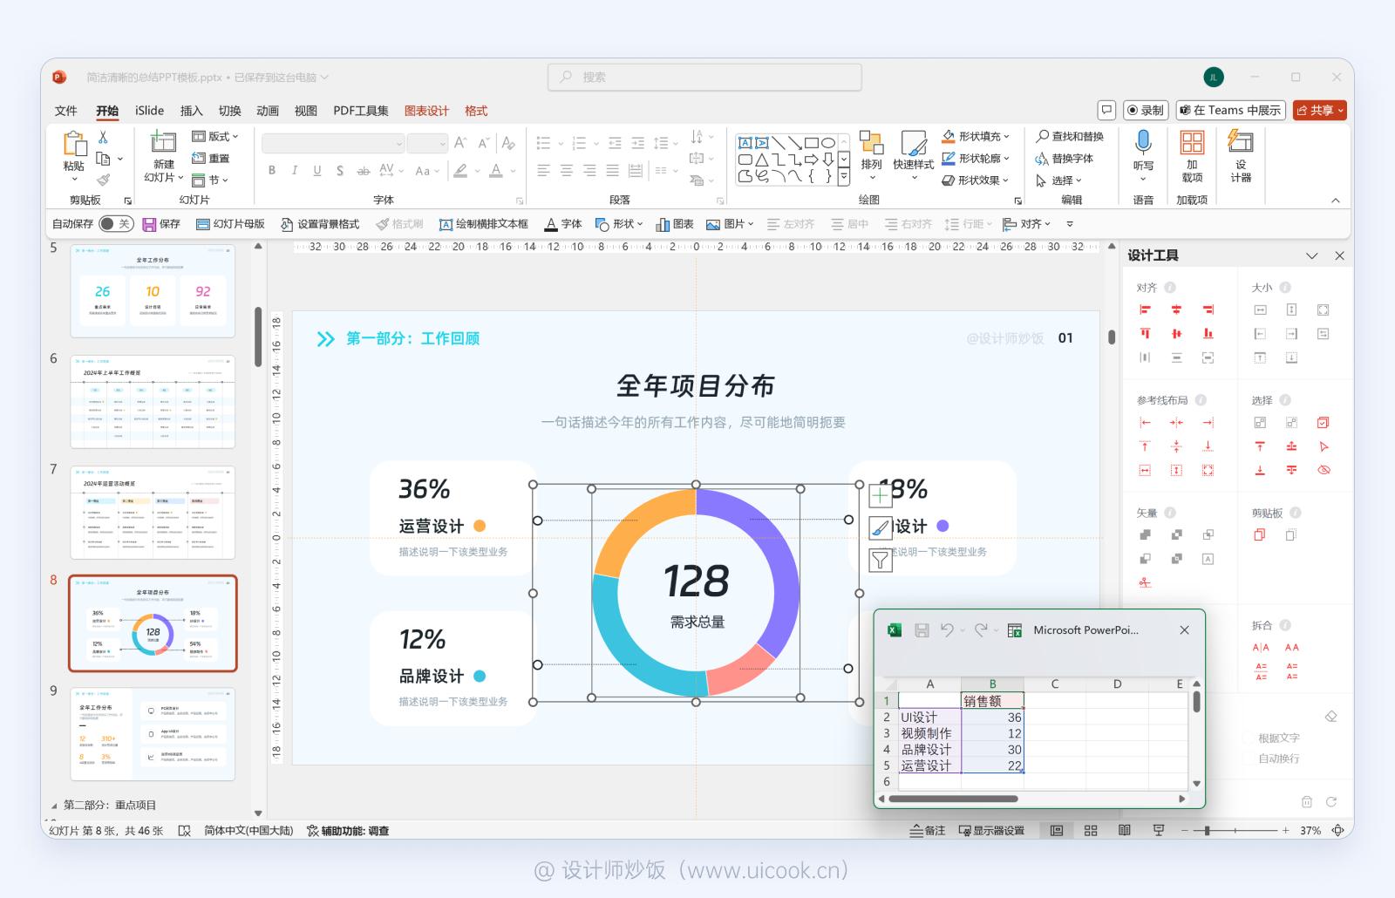Click the increase font size icon
This screenshot has height=898, width=1395.
click(460, 143)
